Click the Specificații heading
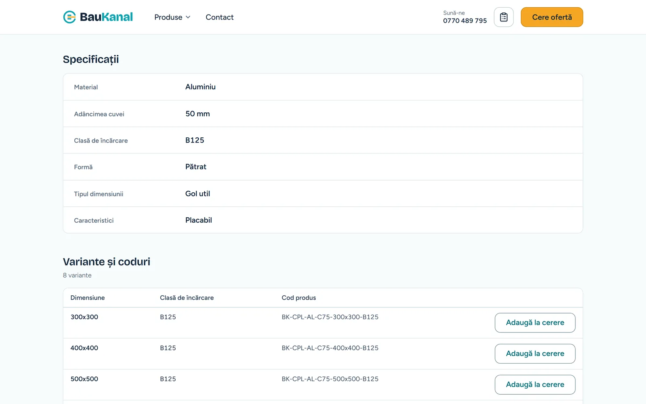This screenshot has width=646, height=404. (91, 60)
